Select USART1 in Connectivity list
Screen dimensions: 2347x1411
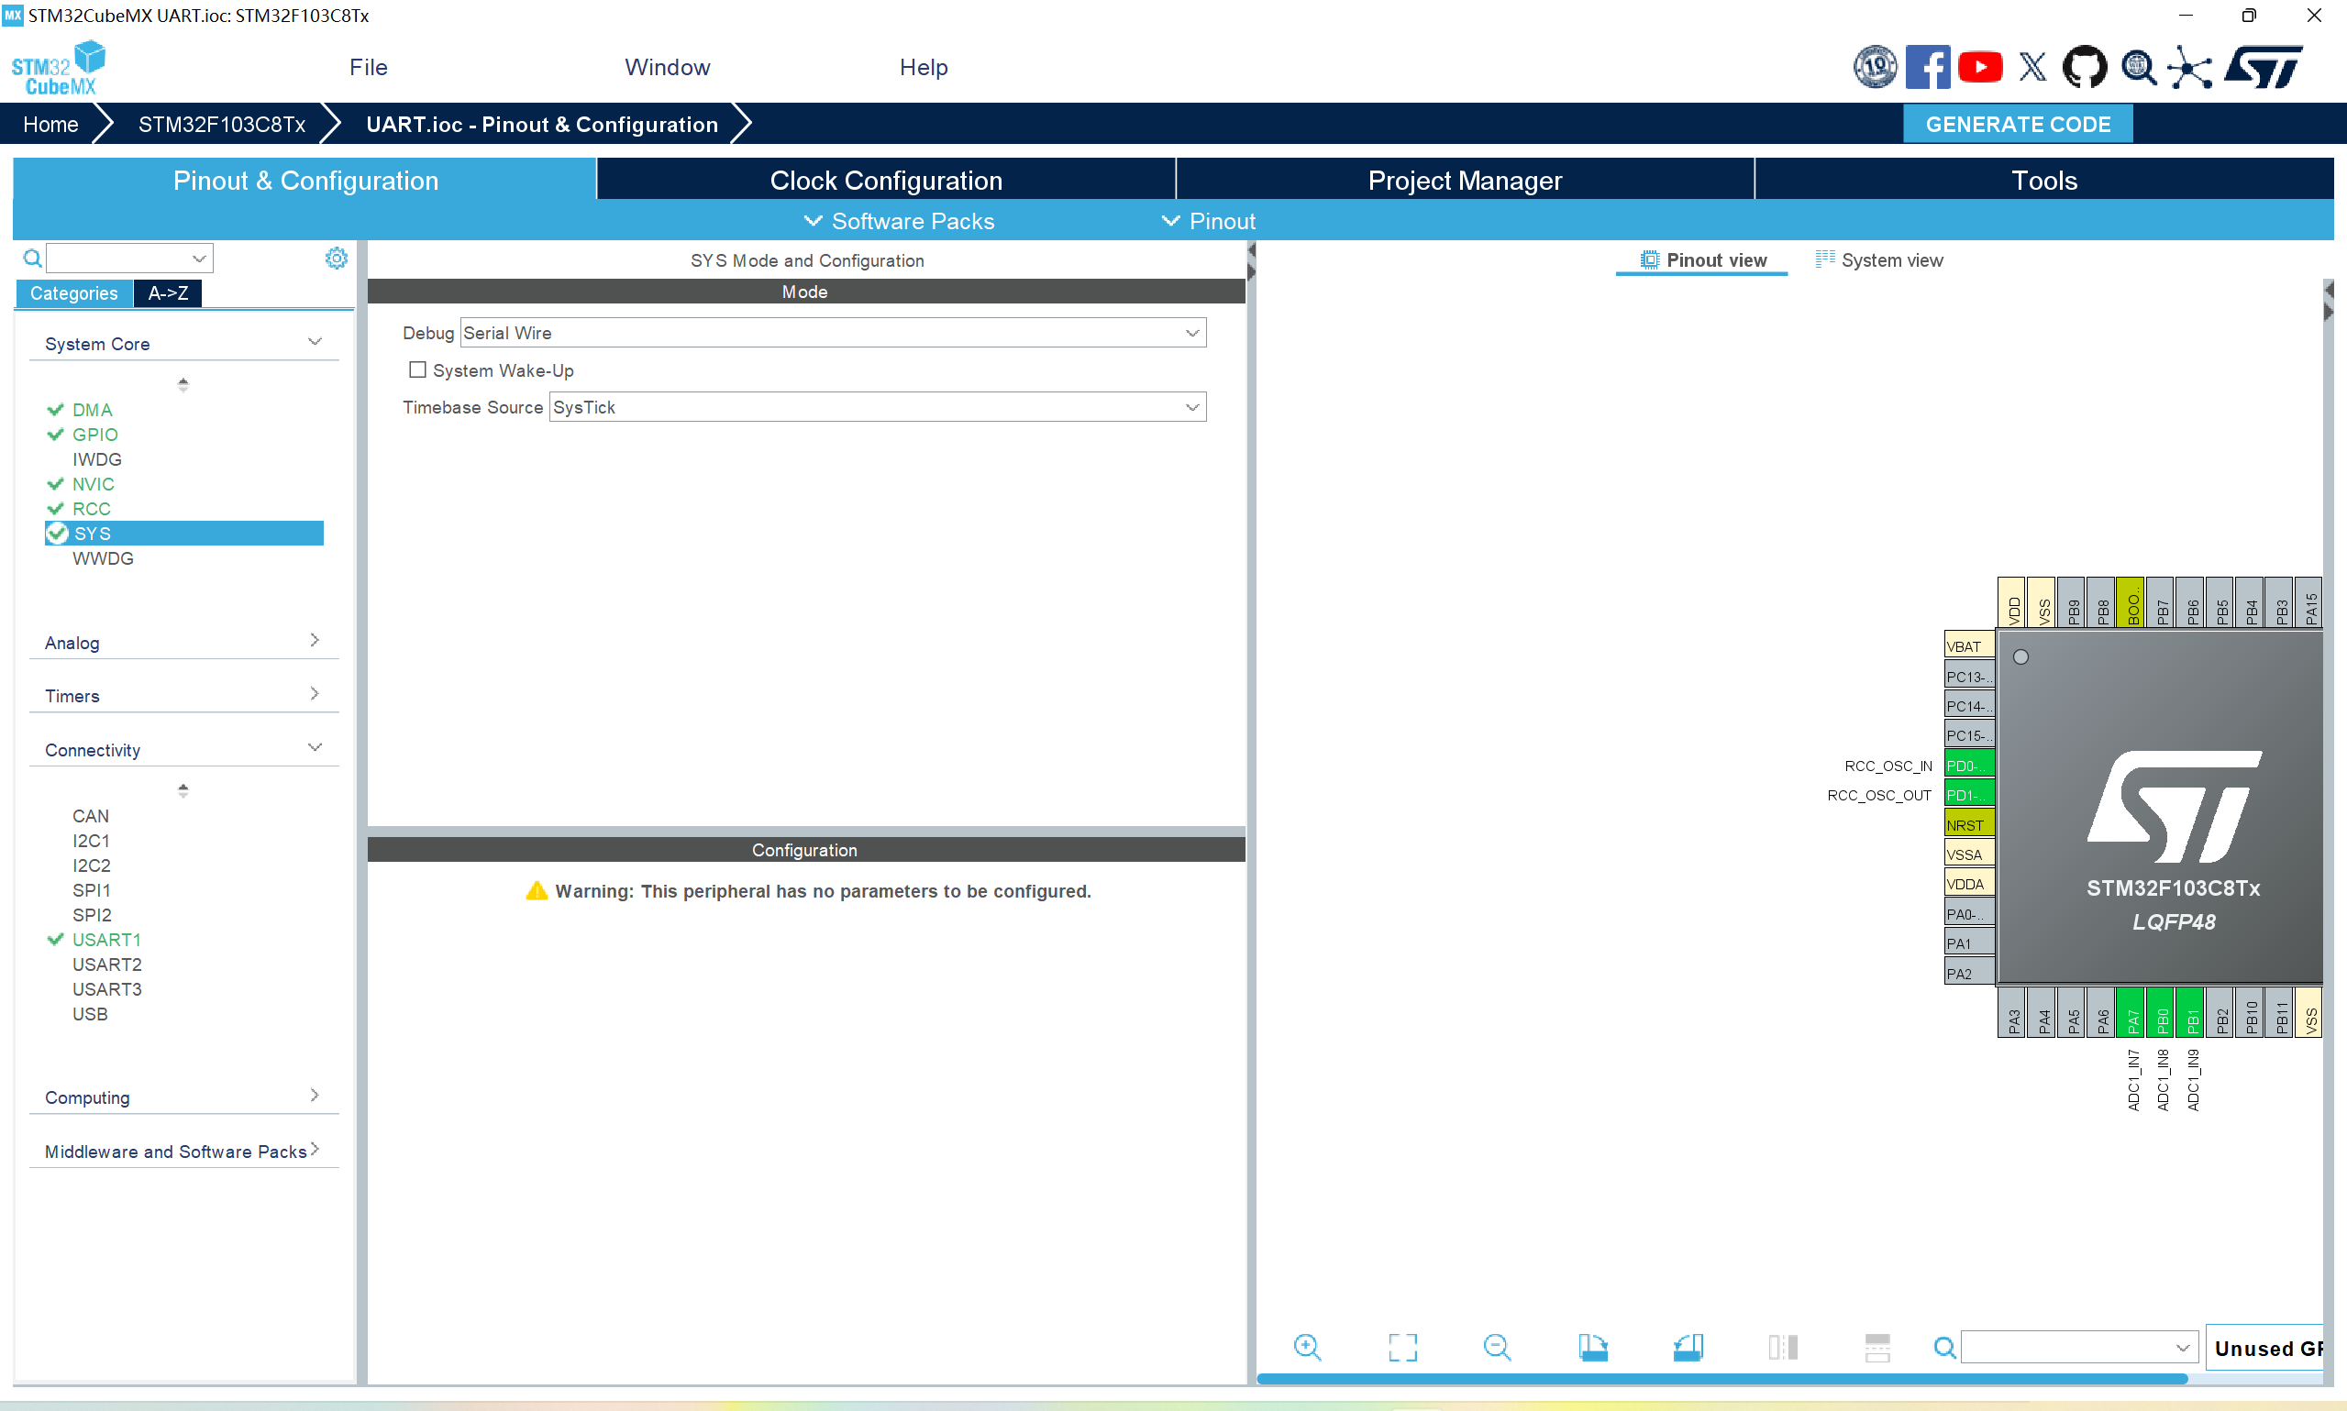[x=106, y=940]
